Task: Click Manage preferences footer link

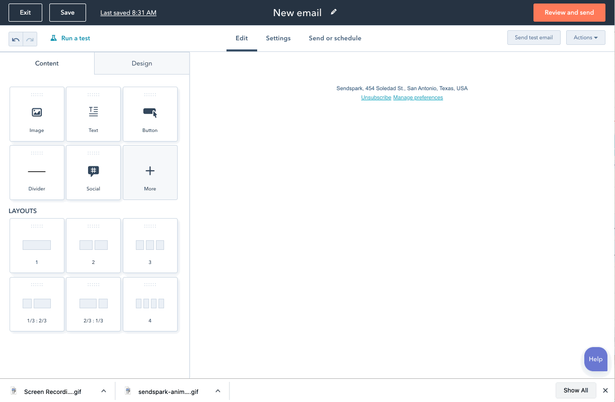Action: point(418,98)
